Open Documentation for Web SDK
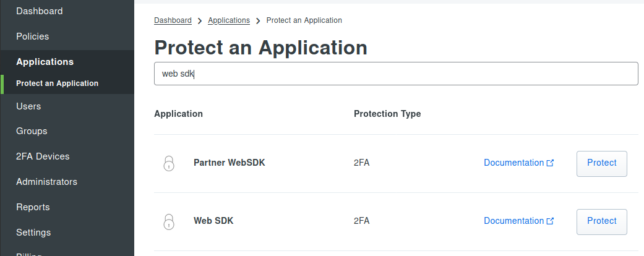 519,221
